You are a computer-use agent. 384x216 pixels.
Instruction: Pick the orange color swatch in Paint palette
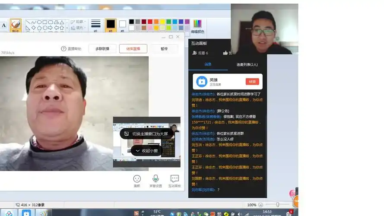[x=156, y=22]
